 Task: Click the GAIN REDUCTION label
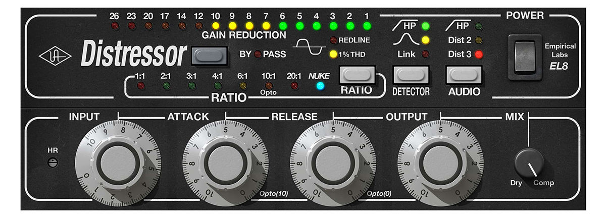244,35
